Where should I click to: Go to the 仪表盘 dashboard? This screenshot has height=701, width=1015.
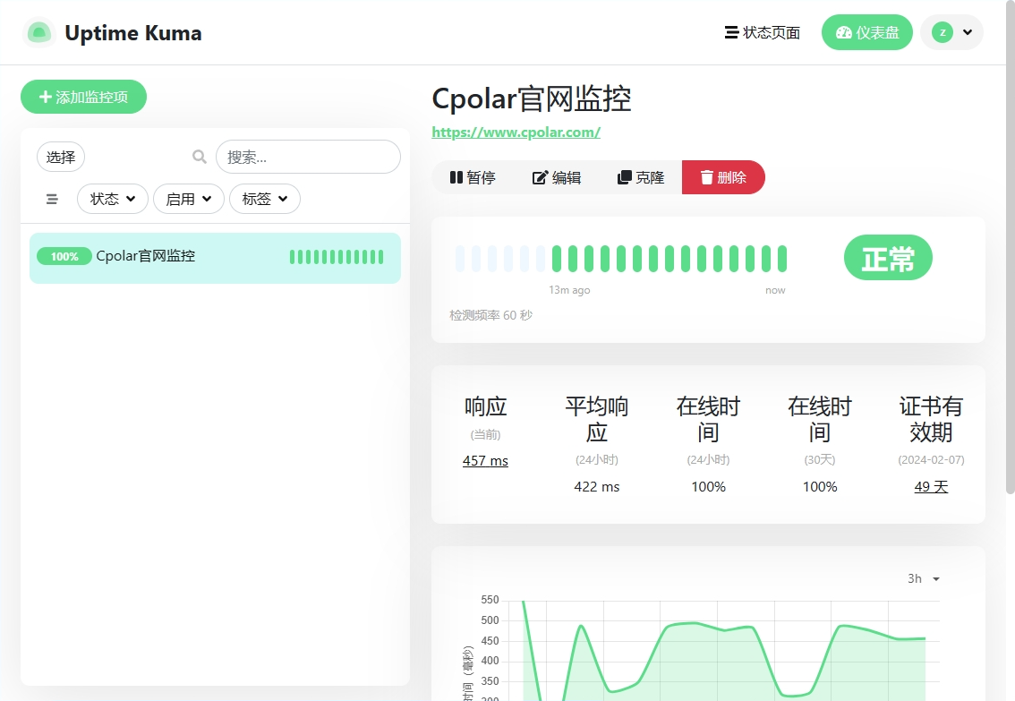(x=866, y=32)
